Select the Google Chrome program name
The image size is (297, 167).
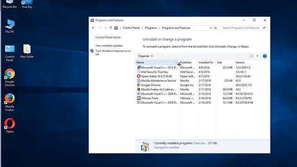150,85
